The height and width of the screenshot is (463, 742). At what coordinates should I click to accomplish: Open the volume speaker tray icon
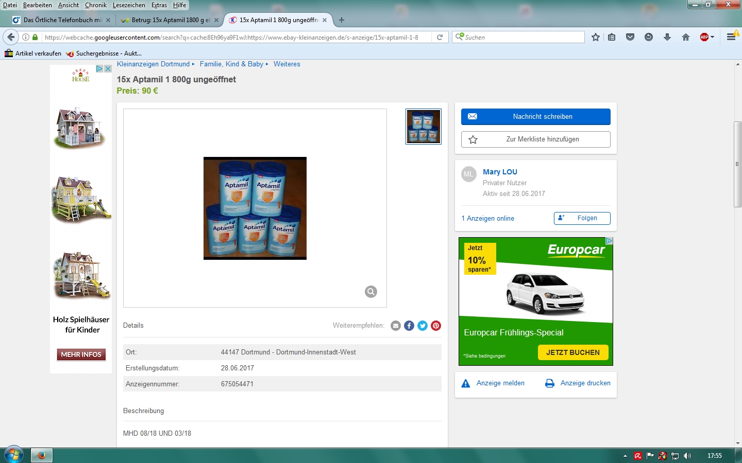[x=687, y=456]
